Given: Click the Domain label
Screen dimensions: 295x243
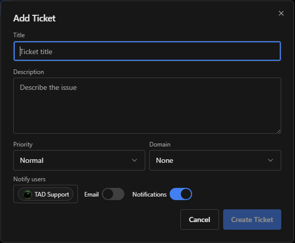Looking at the screenshot, I should pos(160,144).
